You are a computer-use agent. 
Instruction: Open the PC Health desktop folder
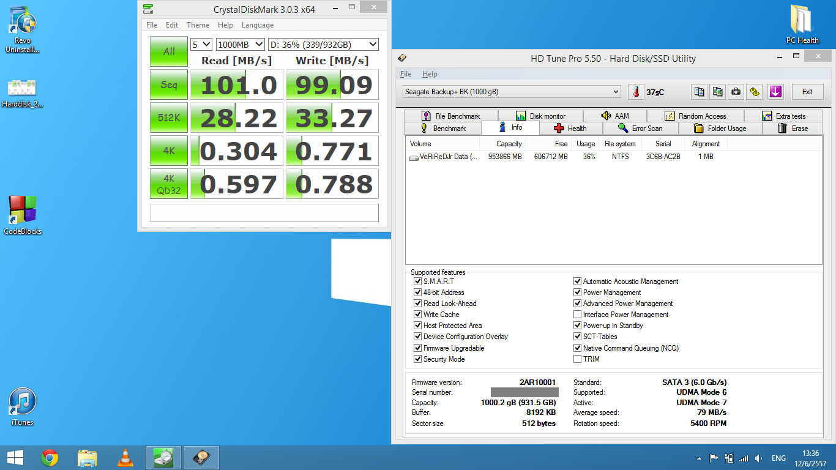(x=802, y=24)
